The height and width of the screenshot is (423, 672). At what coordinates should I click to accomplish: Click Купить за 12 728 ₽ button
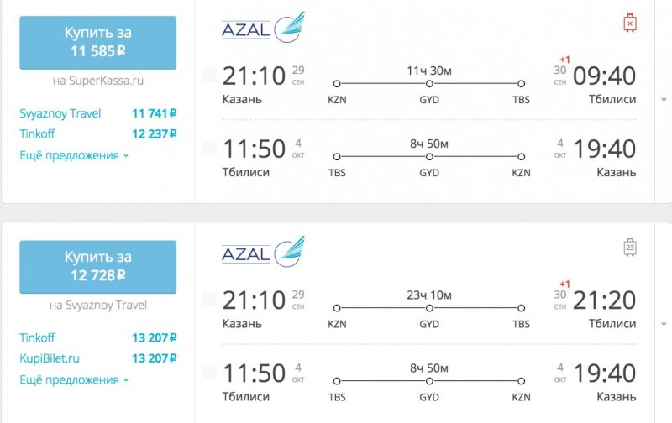click(97, 267)
